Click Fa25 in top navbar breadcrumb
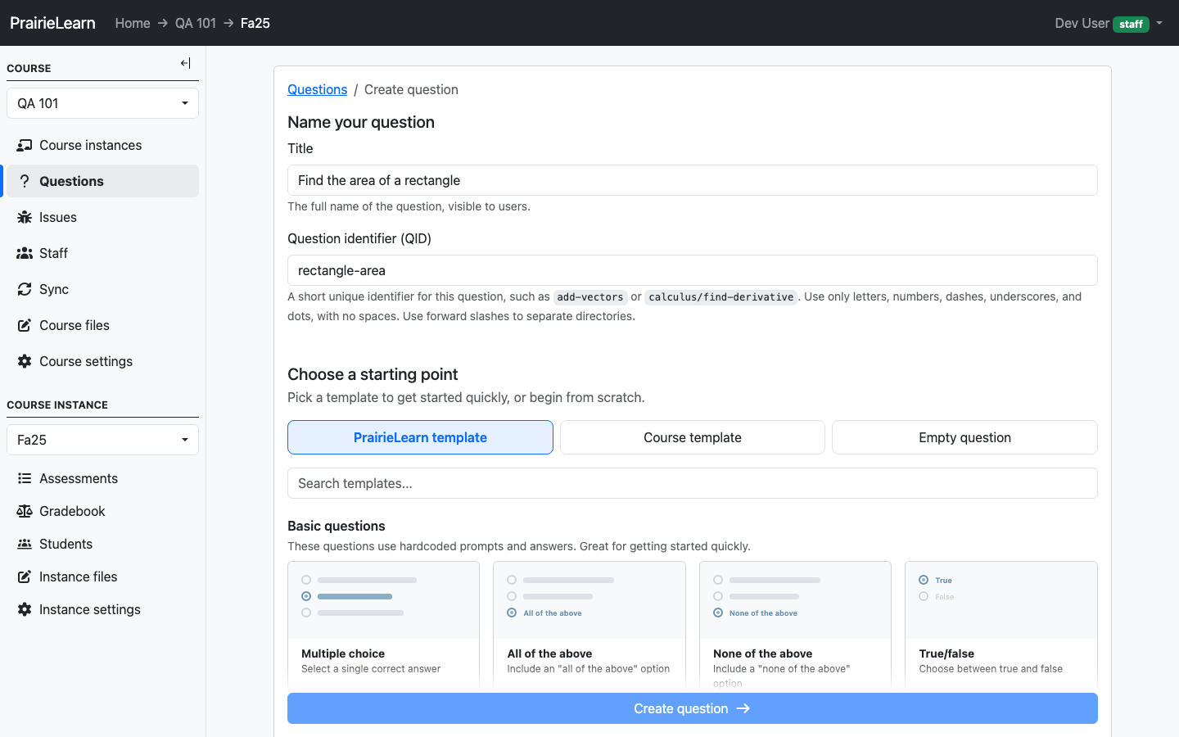Image resolution: width=1179 pixels, height=737 pixels. [x=255, y=23]
